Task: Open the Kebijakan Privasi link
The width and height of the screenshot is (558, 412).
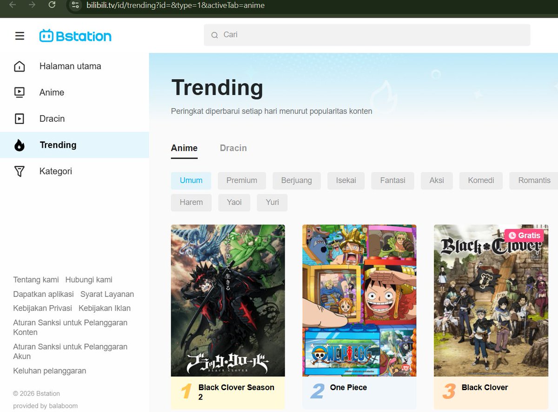Action: click(x=42, y=308)
